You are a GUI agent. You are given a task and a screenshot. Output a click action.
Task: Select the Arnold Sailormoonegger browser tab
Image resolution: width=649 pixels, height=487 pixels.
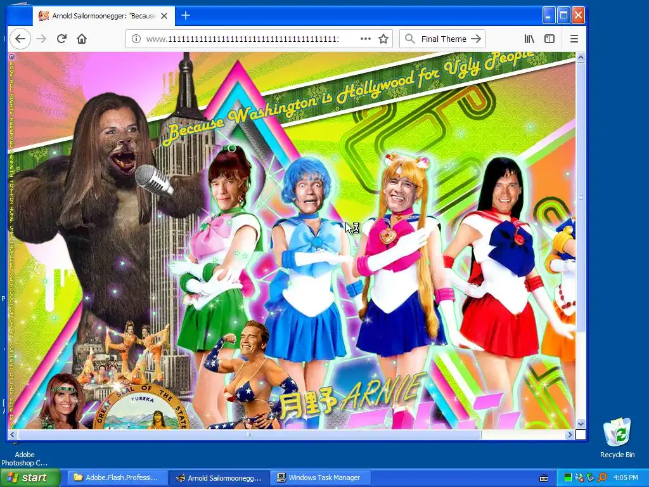103,16
